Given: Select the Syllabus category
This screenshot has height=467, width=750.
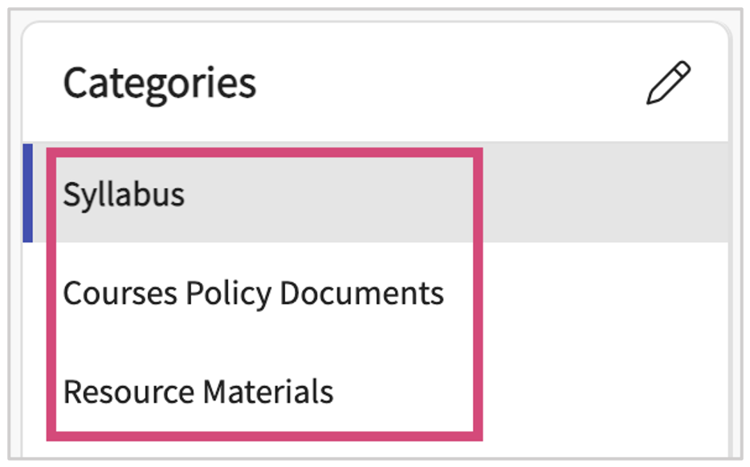Looking at the screenshot, I should pyautogui.click(x=124, y=194).
